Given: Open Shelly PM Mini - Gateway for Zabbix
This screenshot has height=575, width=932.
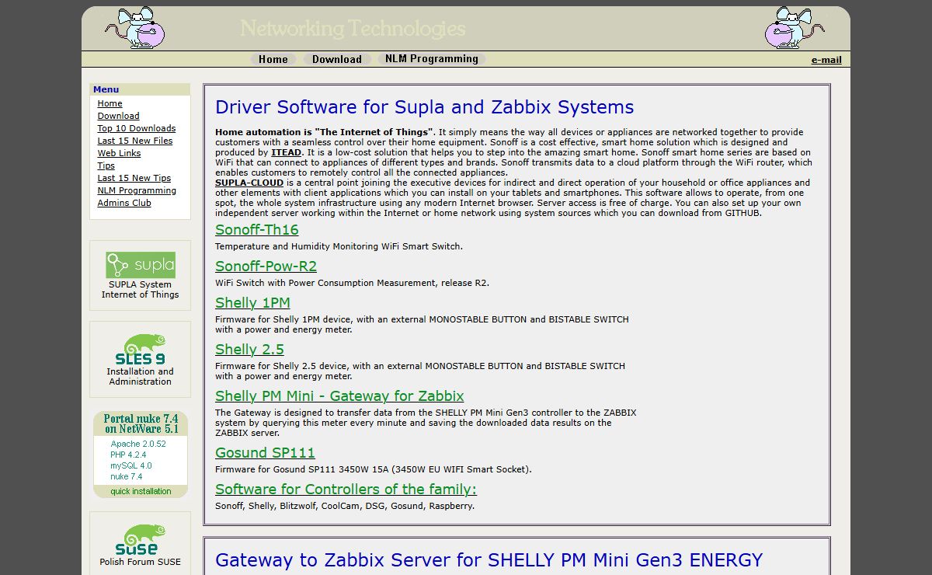Looking at the screenshot, I should pos(339,396).
